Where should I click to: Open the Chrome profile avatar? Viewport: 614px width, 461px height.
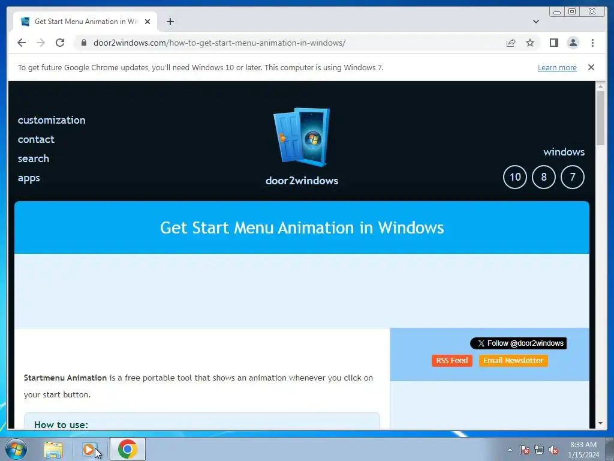click(573, 43)
